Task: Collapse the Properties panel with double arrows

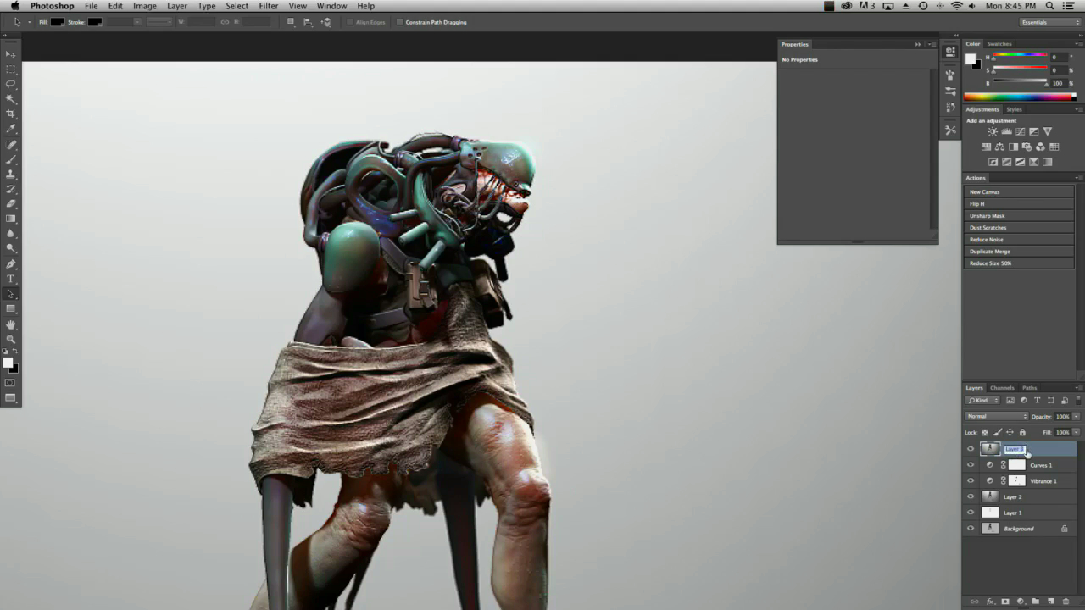Action: point(918,44)
